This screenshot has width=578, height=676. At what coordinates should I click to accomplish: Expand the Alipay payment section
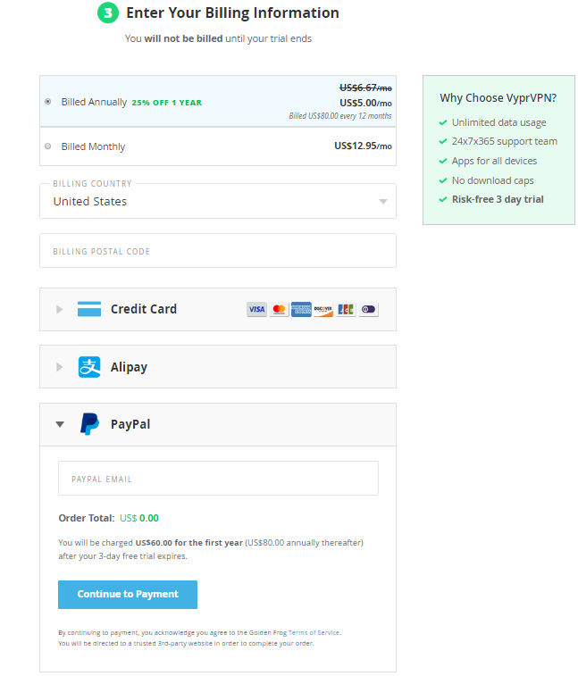pos(60,367)
